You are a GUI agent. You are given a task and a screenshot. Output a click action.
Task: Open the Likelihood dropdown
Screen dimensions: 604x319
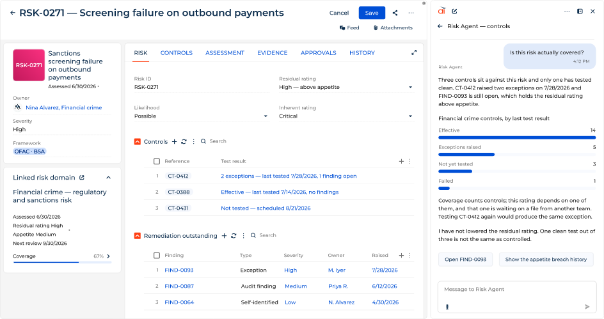[266, 116]
